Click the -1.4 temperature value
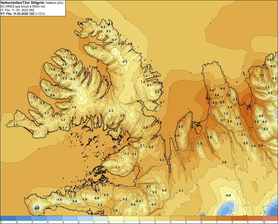The height and width of the screenshot is (224, 278). click(59, 200)
